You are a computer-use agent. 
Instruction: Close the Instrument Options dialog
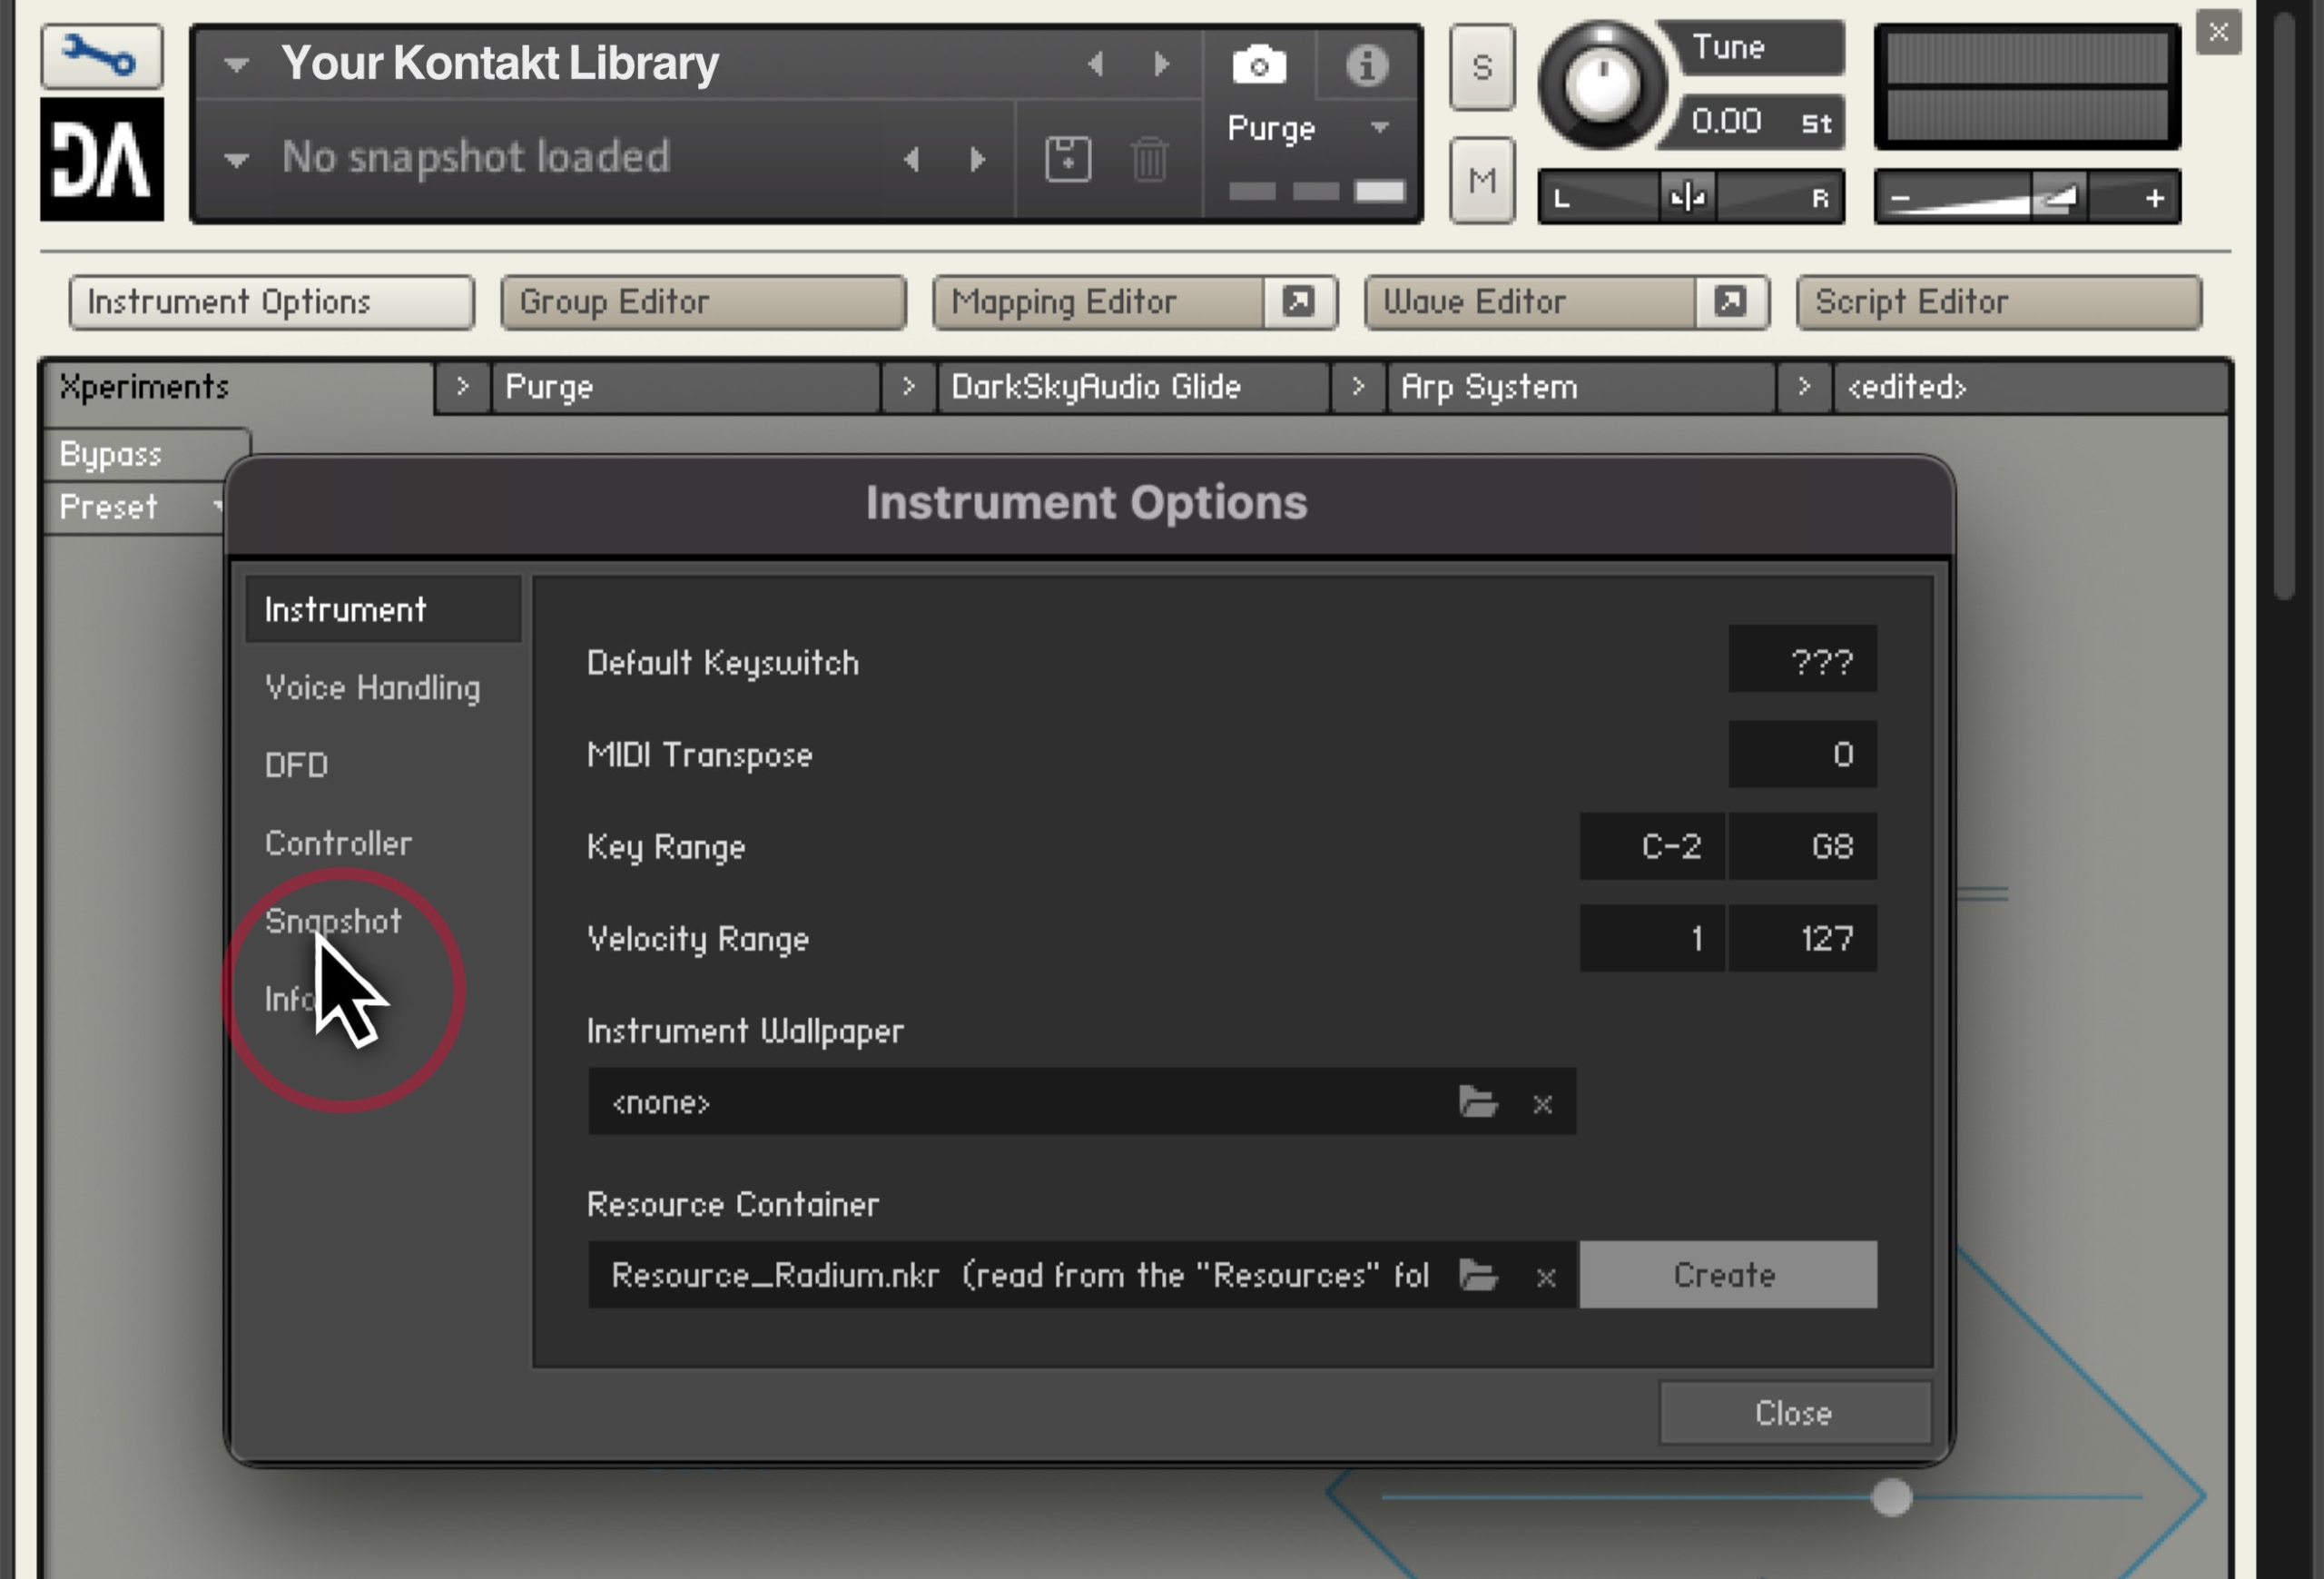coord(1794,1413)
